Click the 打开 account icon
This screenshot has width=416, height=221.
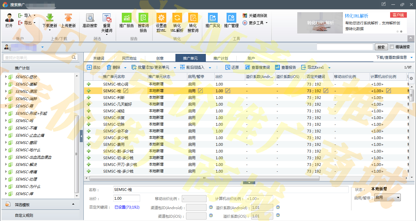(x=9, y=17)
